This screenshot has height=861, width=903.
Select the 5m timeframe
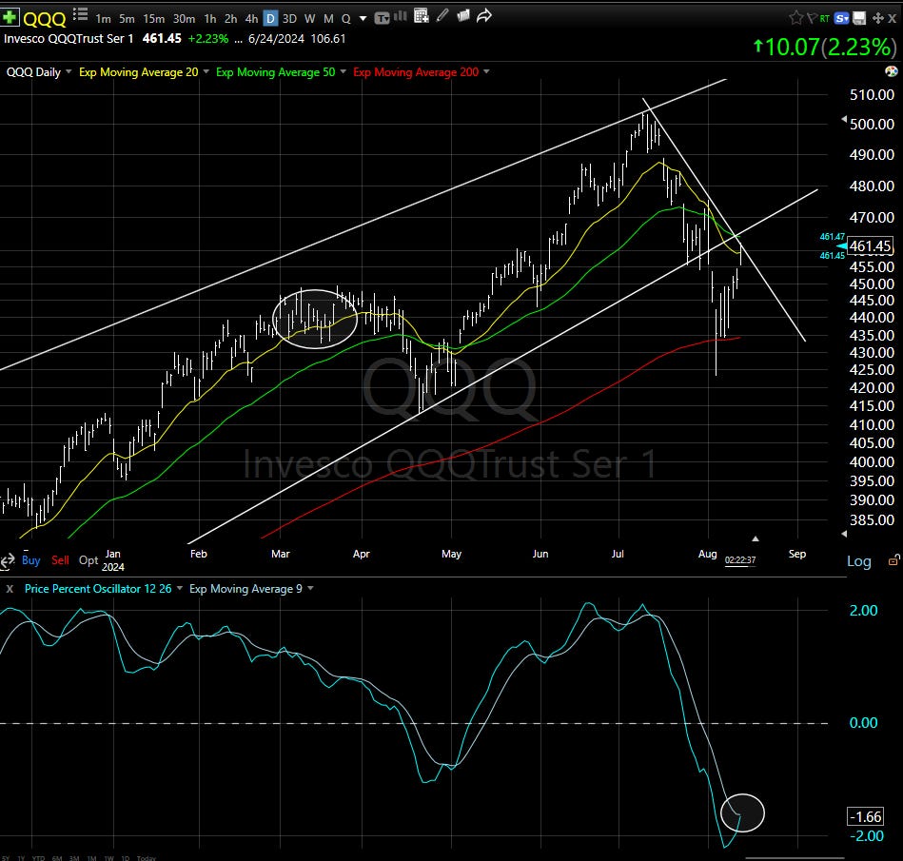127,19
